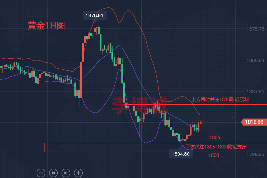
Task: Jump to the latest candle with skip-forward icon
Action: (x=66, y=173)
